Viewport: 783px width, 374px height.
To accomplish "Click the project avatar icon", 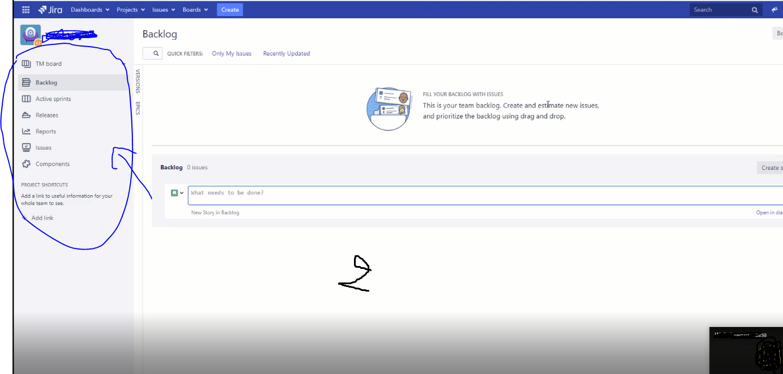I will [x=31, y=35].
